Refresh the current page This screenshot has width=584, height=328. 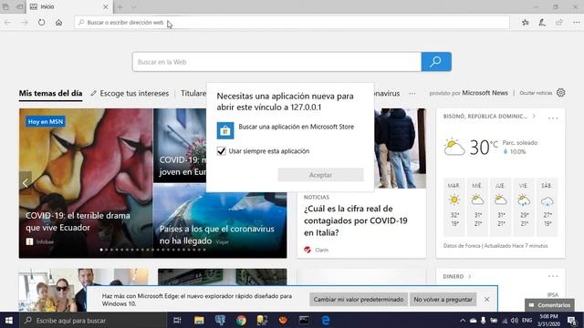pyautogui.click(x=42, y=23)
